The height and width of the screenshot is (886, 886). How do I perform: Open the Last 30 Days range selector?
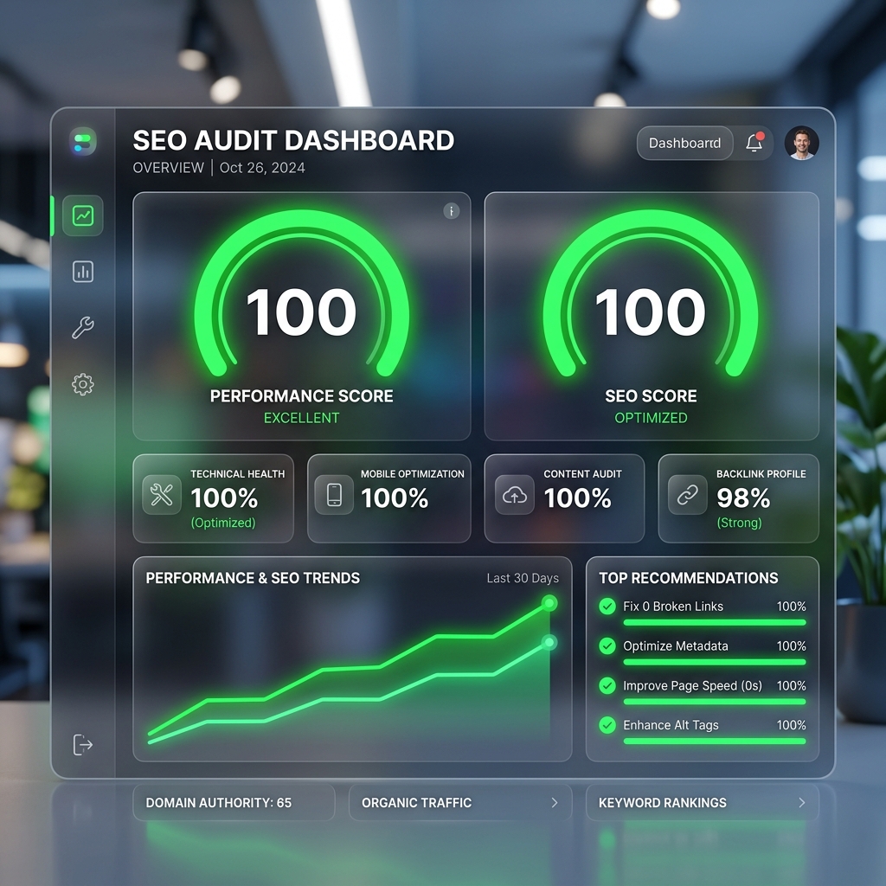523,578
